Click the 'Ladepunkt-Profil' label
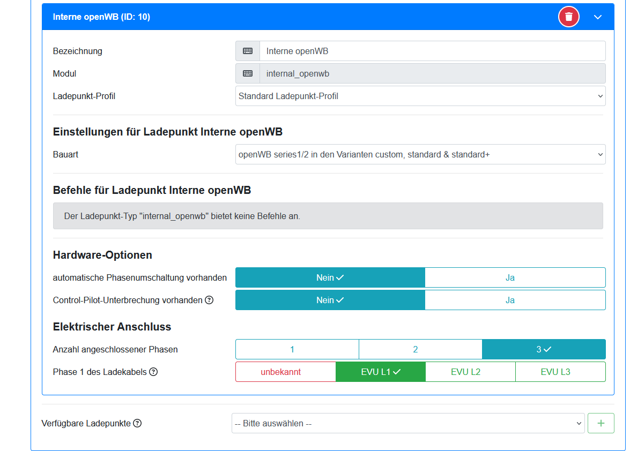This screenshot has width=630, height=451. [x=84, y=96]
